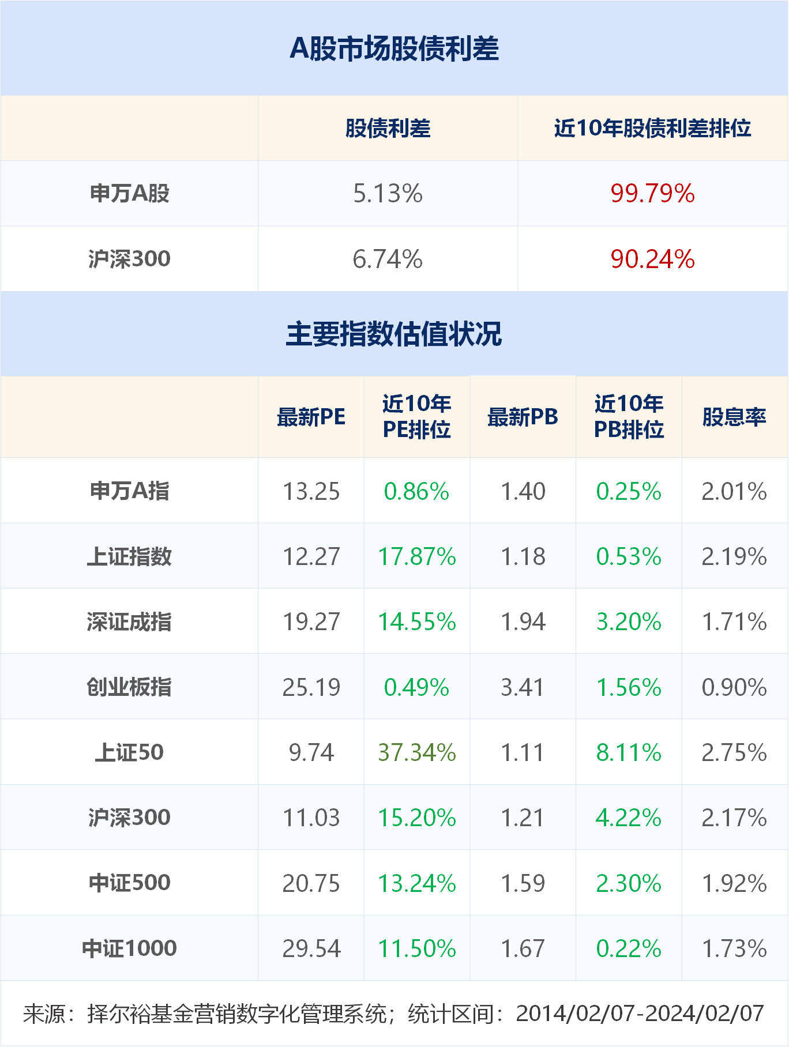Click the title A股市场股债利差

394,48
